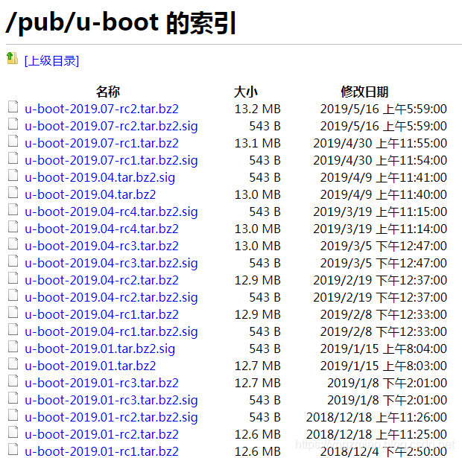Select date 2019/4/30 上午11:55:00
This screenshot has width=462, height=458.
tap(380, 143)
